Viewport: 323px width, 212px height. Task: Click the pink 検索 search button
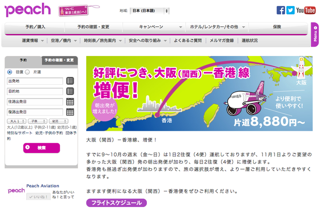tap(41, 148)
